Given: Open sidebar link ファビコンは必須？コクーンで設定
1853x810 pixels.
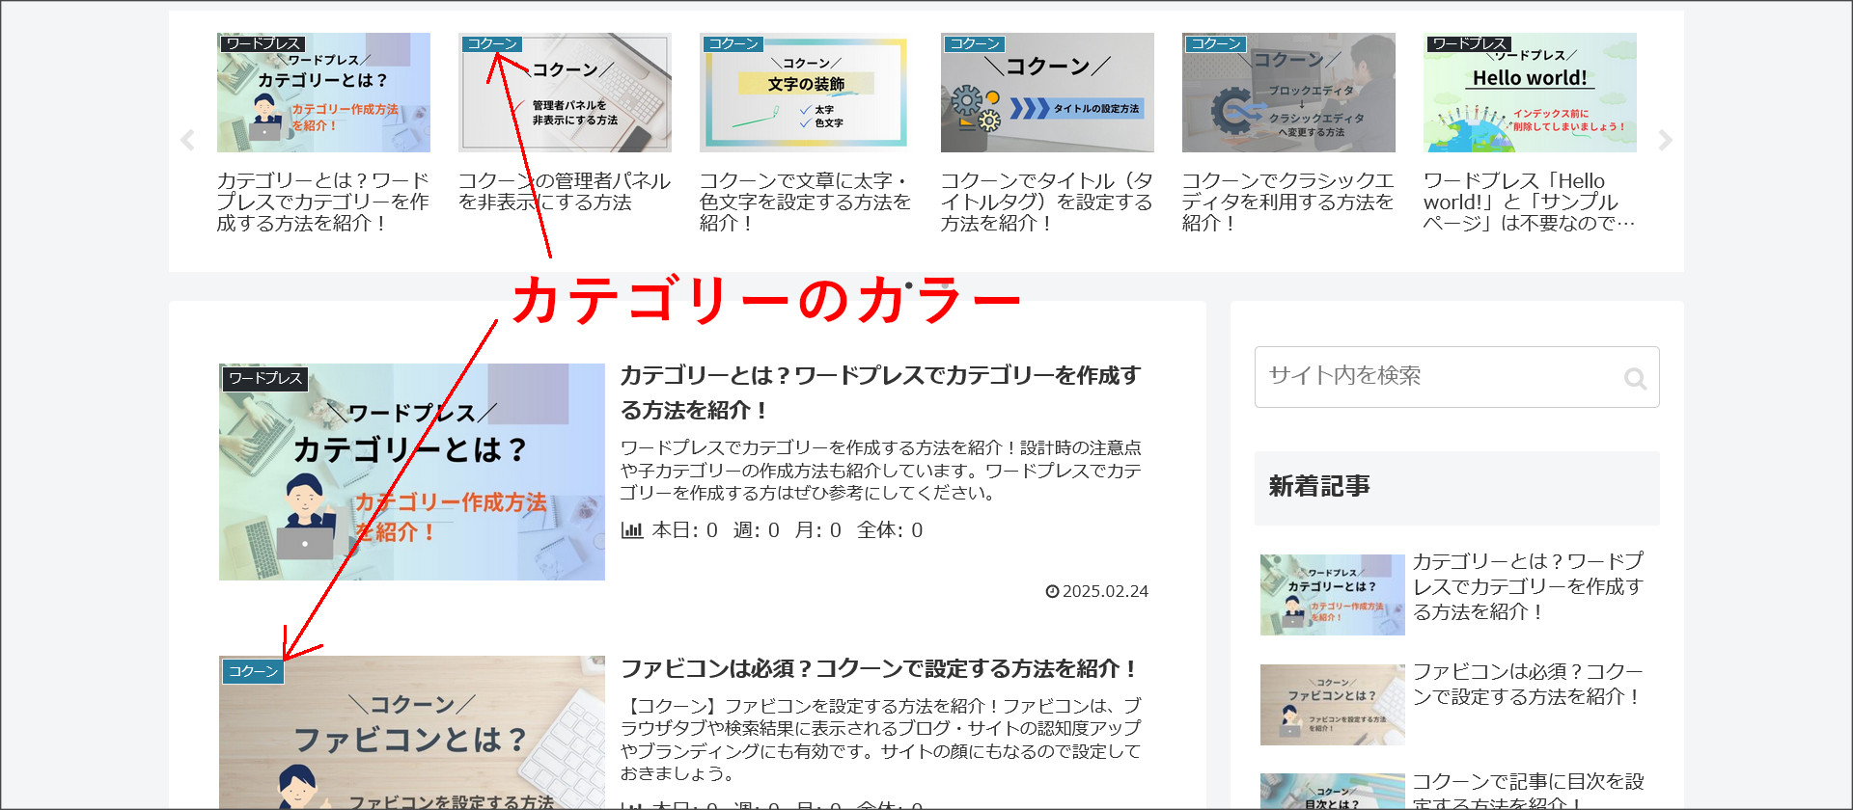Looking at the screenshot, I should [x=1529, y=684].
